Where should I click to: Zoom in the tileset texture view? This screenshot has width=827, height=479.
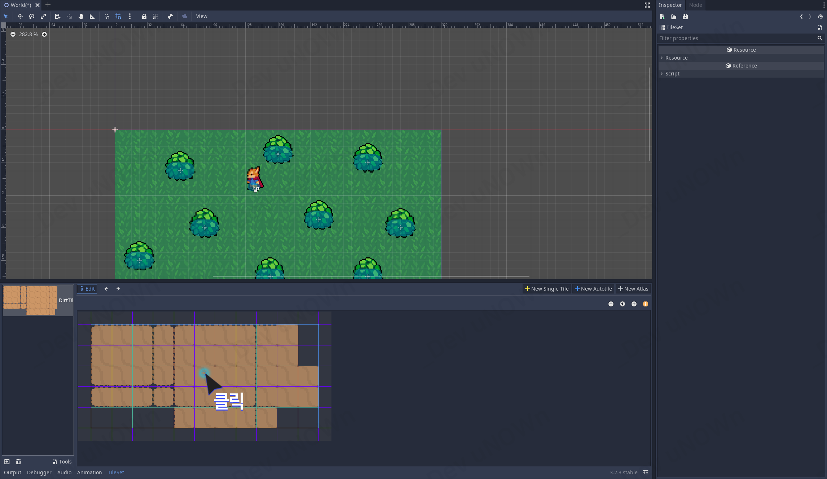point(634,304)
